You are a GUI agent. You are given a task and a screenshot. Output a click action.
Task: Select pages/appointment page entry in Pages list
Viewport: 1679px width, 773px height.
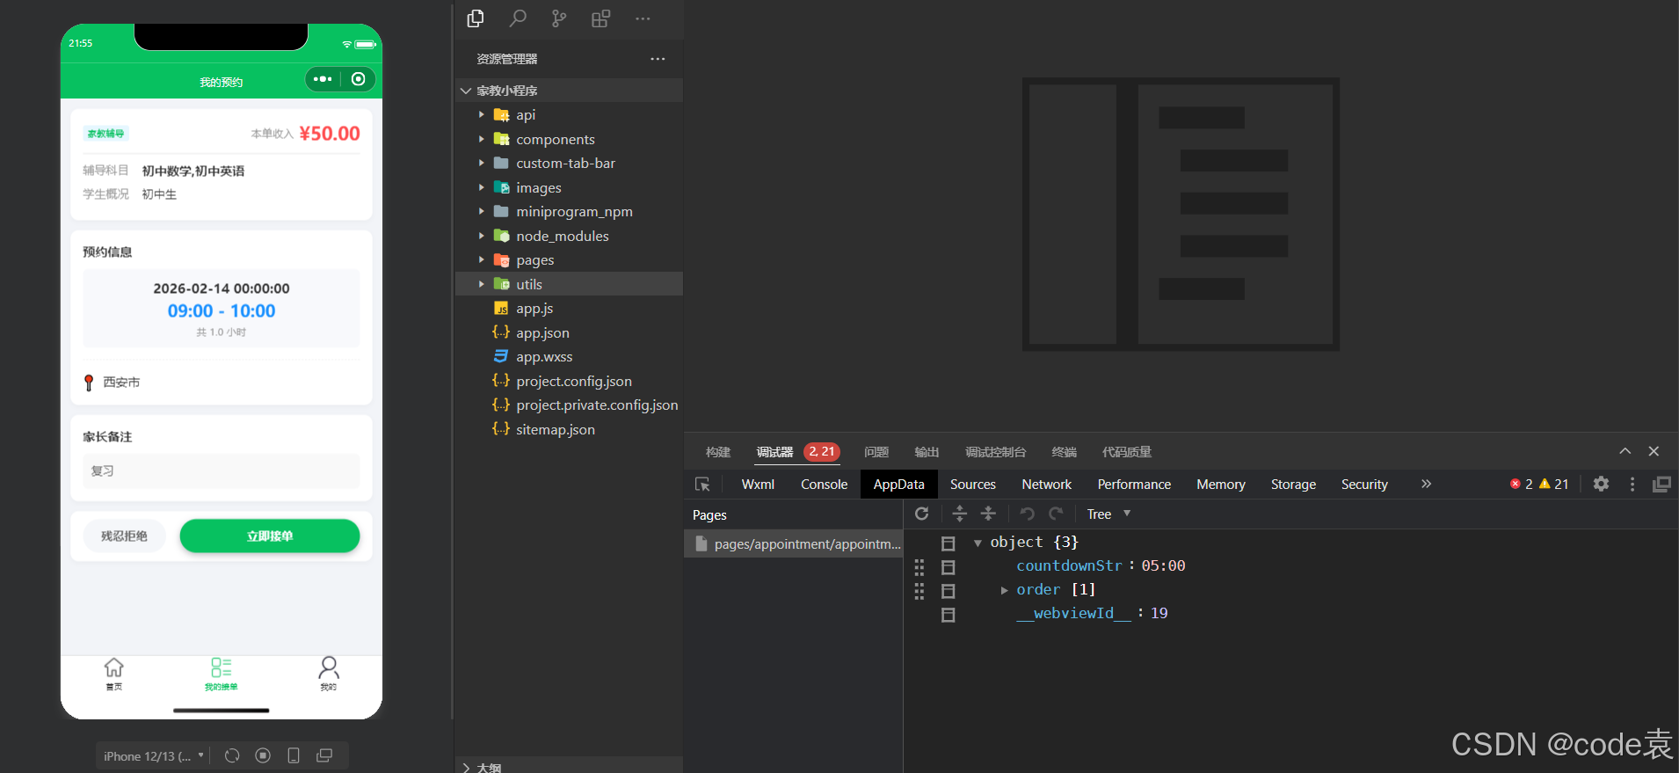tap(794, 544)
